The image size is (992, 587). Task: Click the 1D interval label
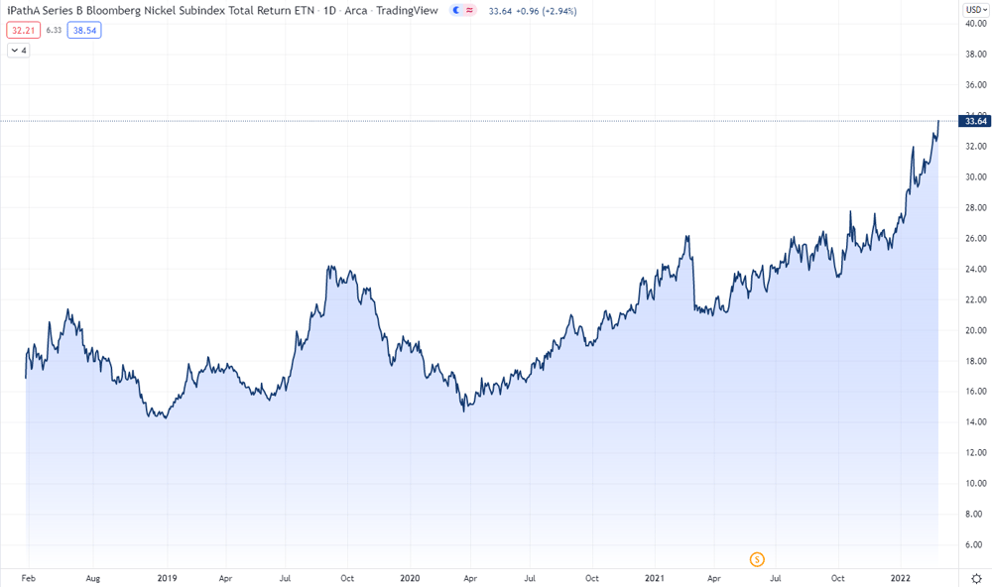[329, 11]
